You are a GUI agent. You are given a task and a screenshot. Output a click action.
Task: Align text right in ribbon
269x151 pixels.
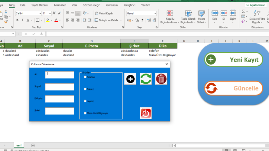pyautogui.click(x=78, y=20)
